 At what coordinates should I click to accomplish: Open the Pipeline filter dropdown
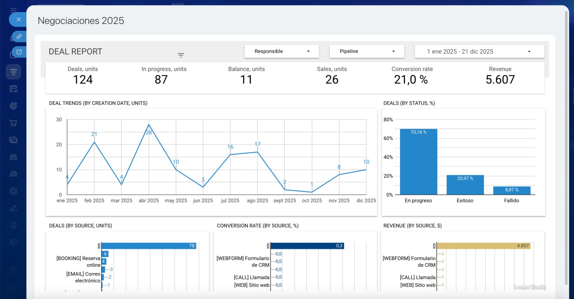(367, 51)
